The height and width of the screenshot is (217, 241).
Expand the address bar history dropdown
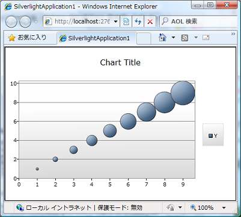[x=116, y=22]
